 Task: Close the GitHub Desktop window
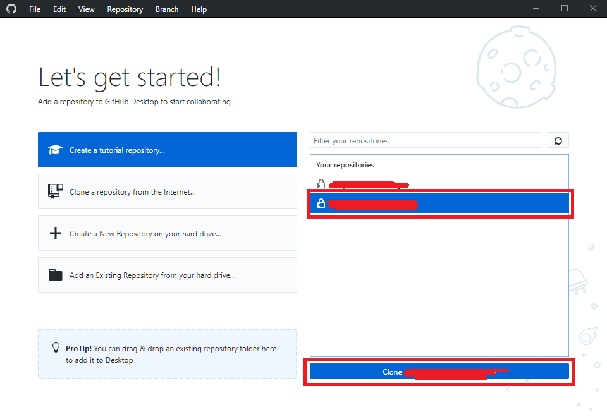(x=592, y=8)
